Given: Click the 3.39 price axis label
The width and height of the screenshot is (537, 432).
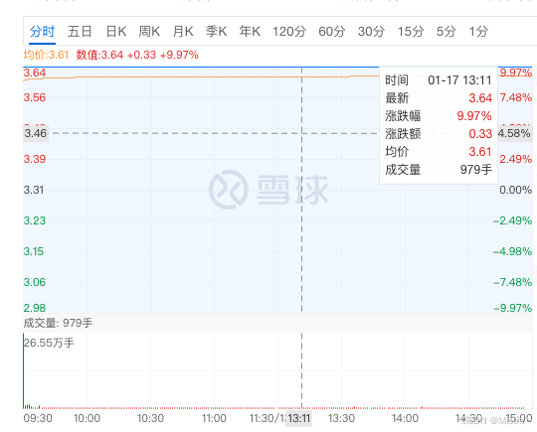Looking at the screenshot, I should pyautogui.click(x=35, y=159).
